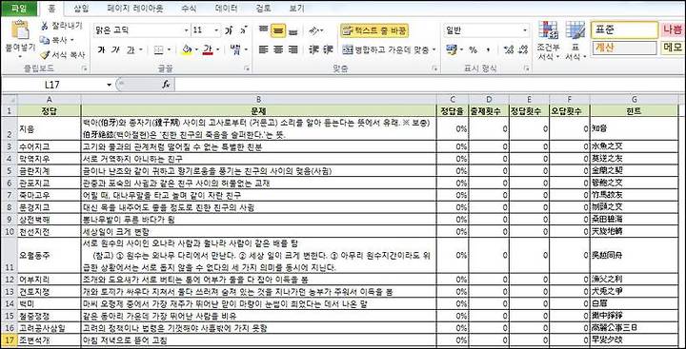Open the 맑은 고딕 font name dropdown
The height and width of the screenshot is (349, 686).
pos(187,30)
